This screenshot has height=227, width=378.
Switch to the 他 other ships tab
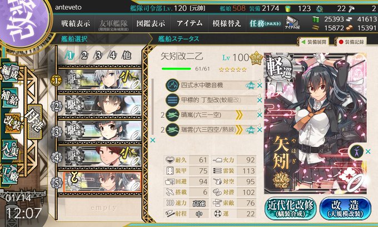tap(126, 56)
